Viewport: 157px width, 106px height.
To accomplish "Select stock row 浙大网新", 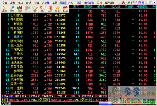I will pyautogui.click(x=79, y=41).
